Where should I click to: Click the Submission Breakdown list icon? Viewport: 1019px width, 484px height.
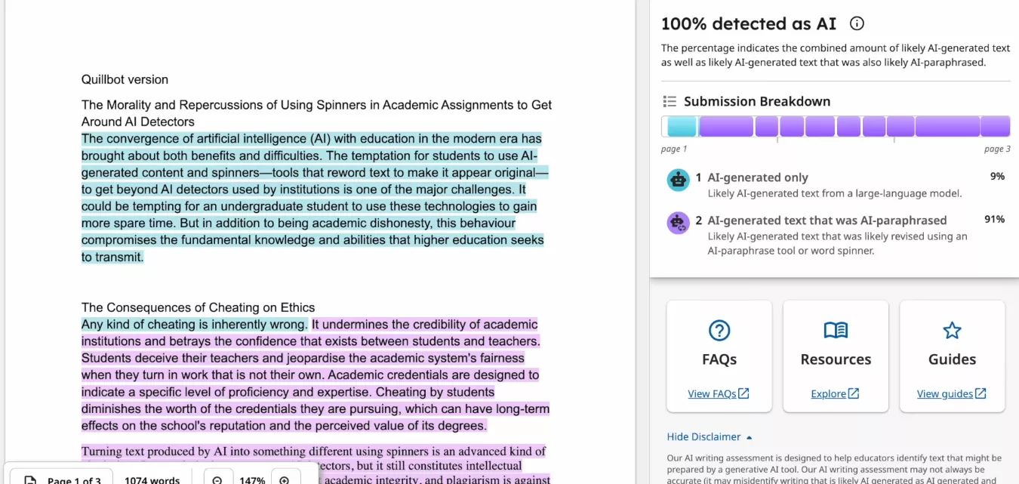pos(670,100)
